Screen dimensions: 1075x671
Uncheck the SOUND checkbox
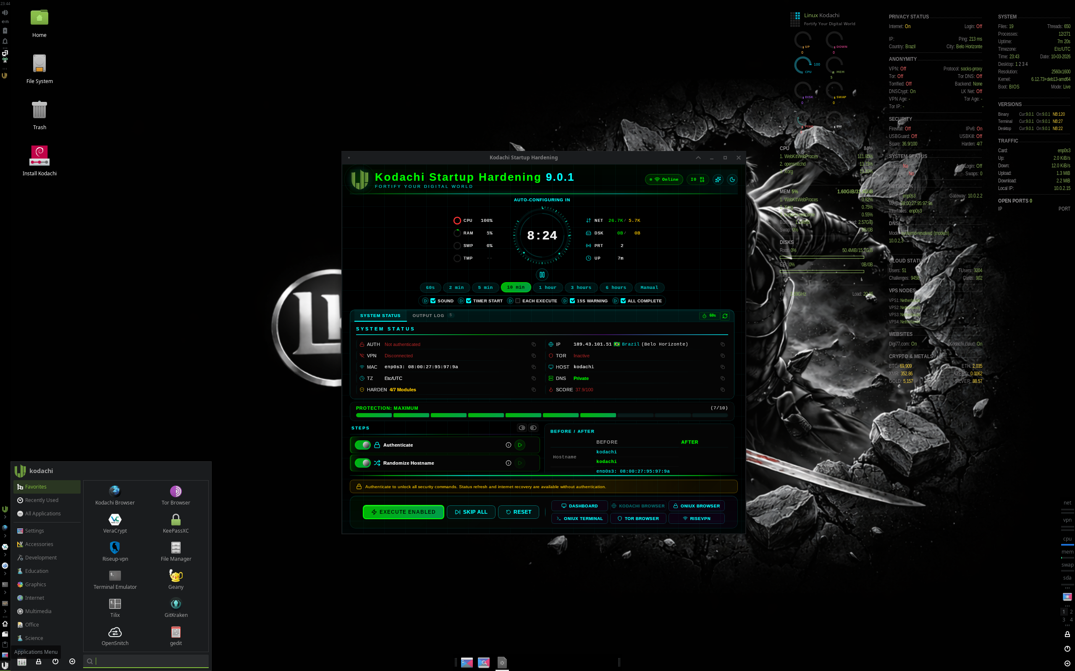(x=433, y=301)
